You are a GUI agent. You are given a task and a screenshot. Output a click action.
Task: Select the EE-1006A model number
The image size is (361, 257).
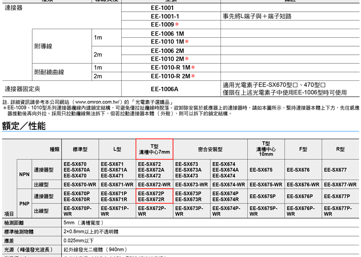click(x=164, y=89)
